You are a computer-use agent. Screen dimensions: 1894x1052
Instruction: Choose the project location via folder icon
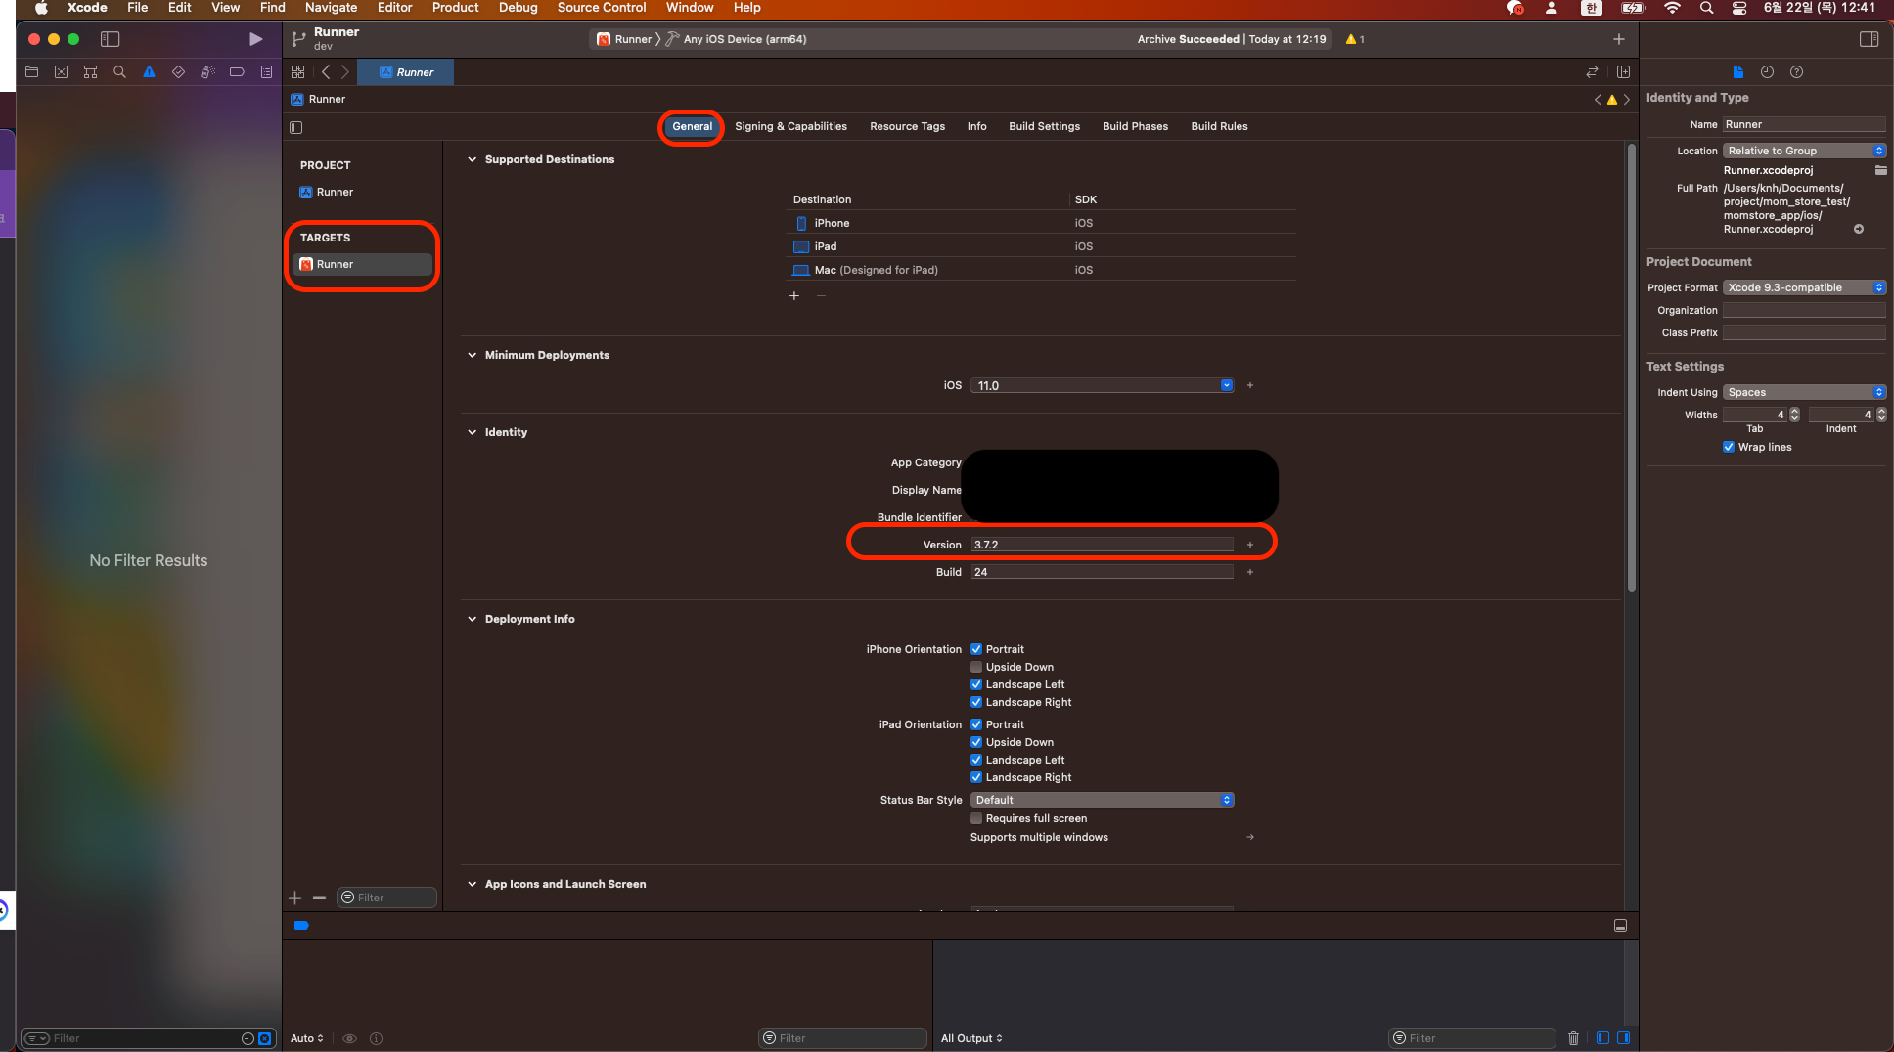coord(1880,170)
